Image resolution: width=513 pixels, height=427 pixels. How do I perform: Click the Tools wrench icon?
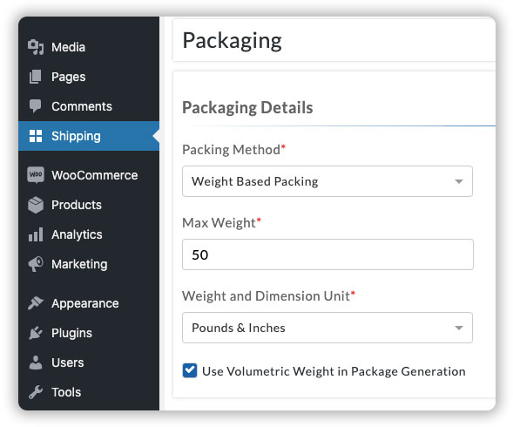(x=36, y=392)
